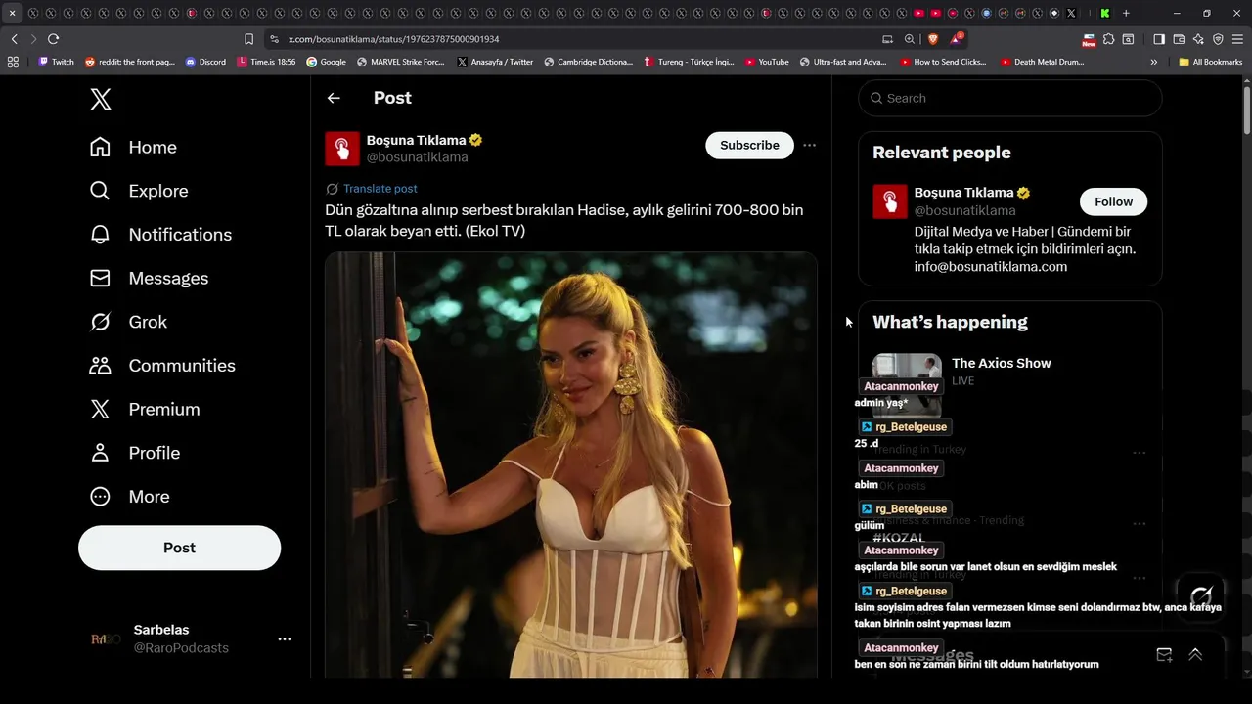Switch to the green Kick tab
This screenshot has height=704, width=1252.
pos(1104,13)
